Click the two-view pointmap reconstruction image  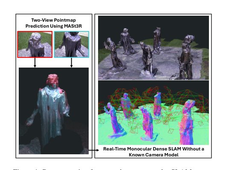click(x=54, y=111)
